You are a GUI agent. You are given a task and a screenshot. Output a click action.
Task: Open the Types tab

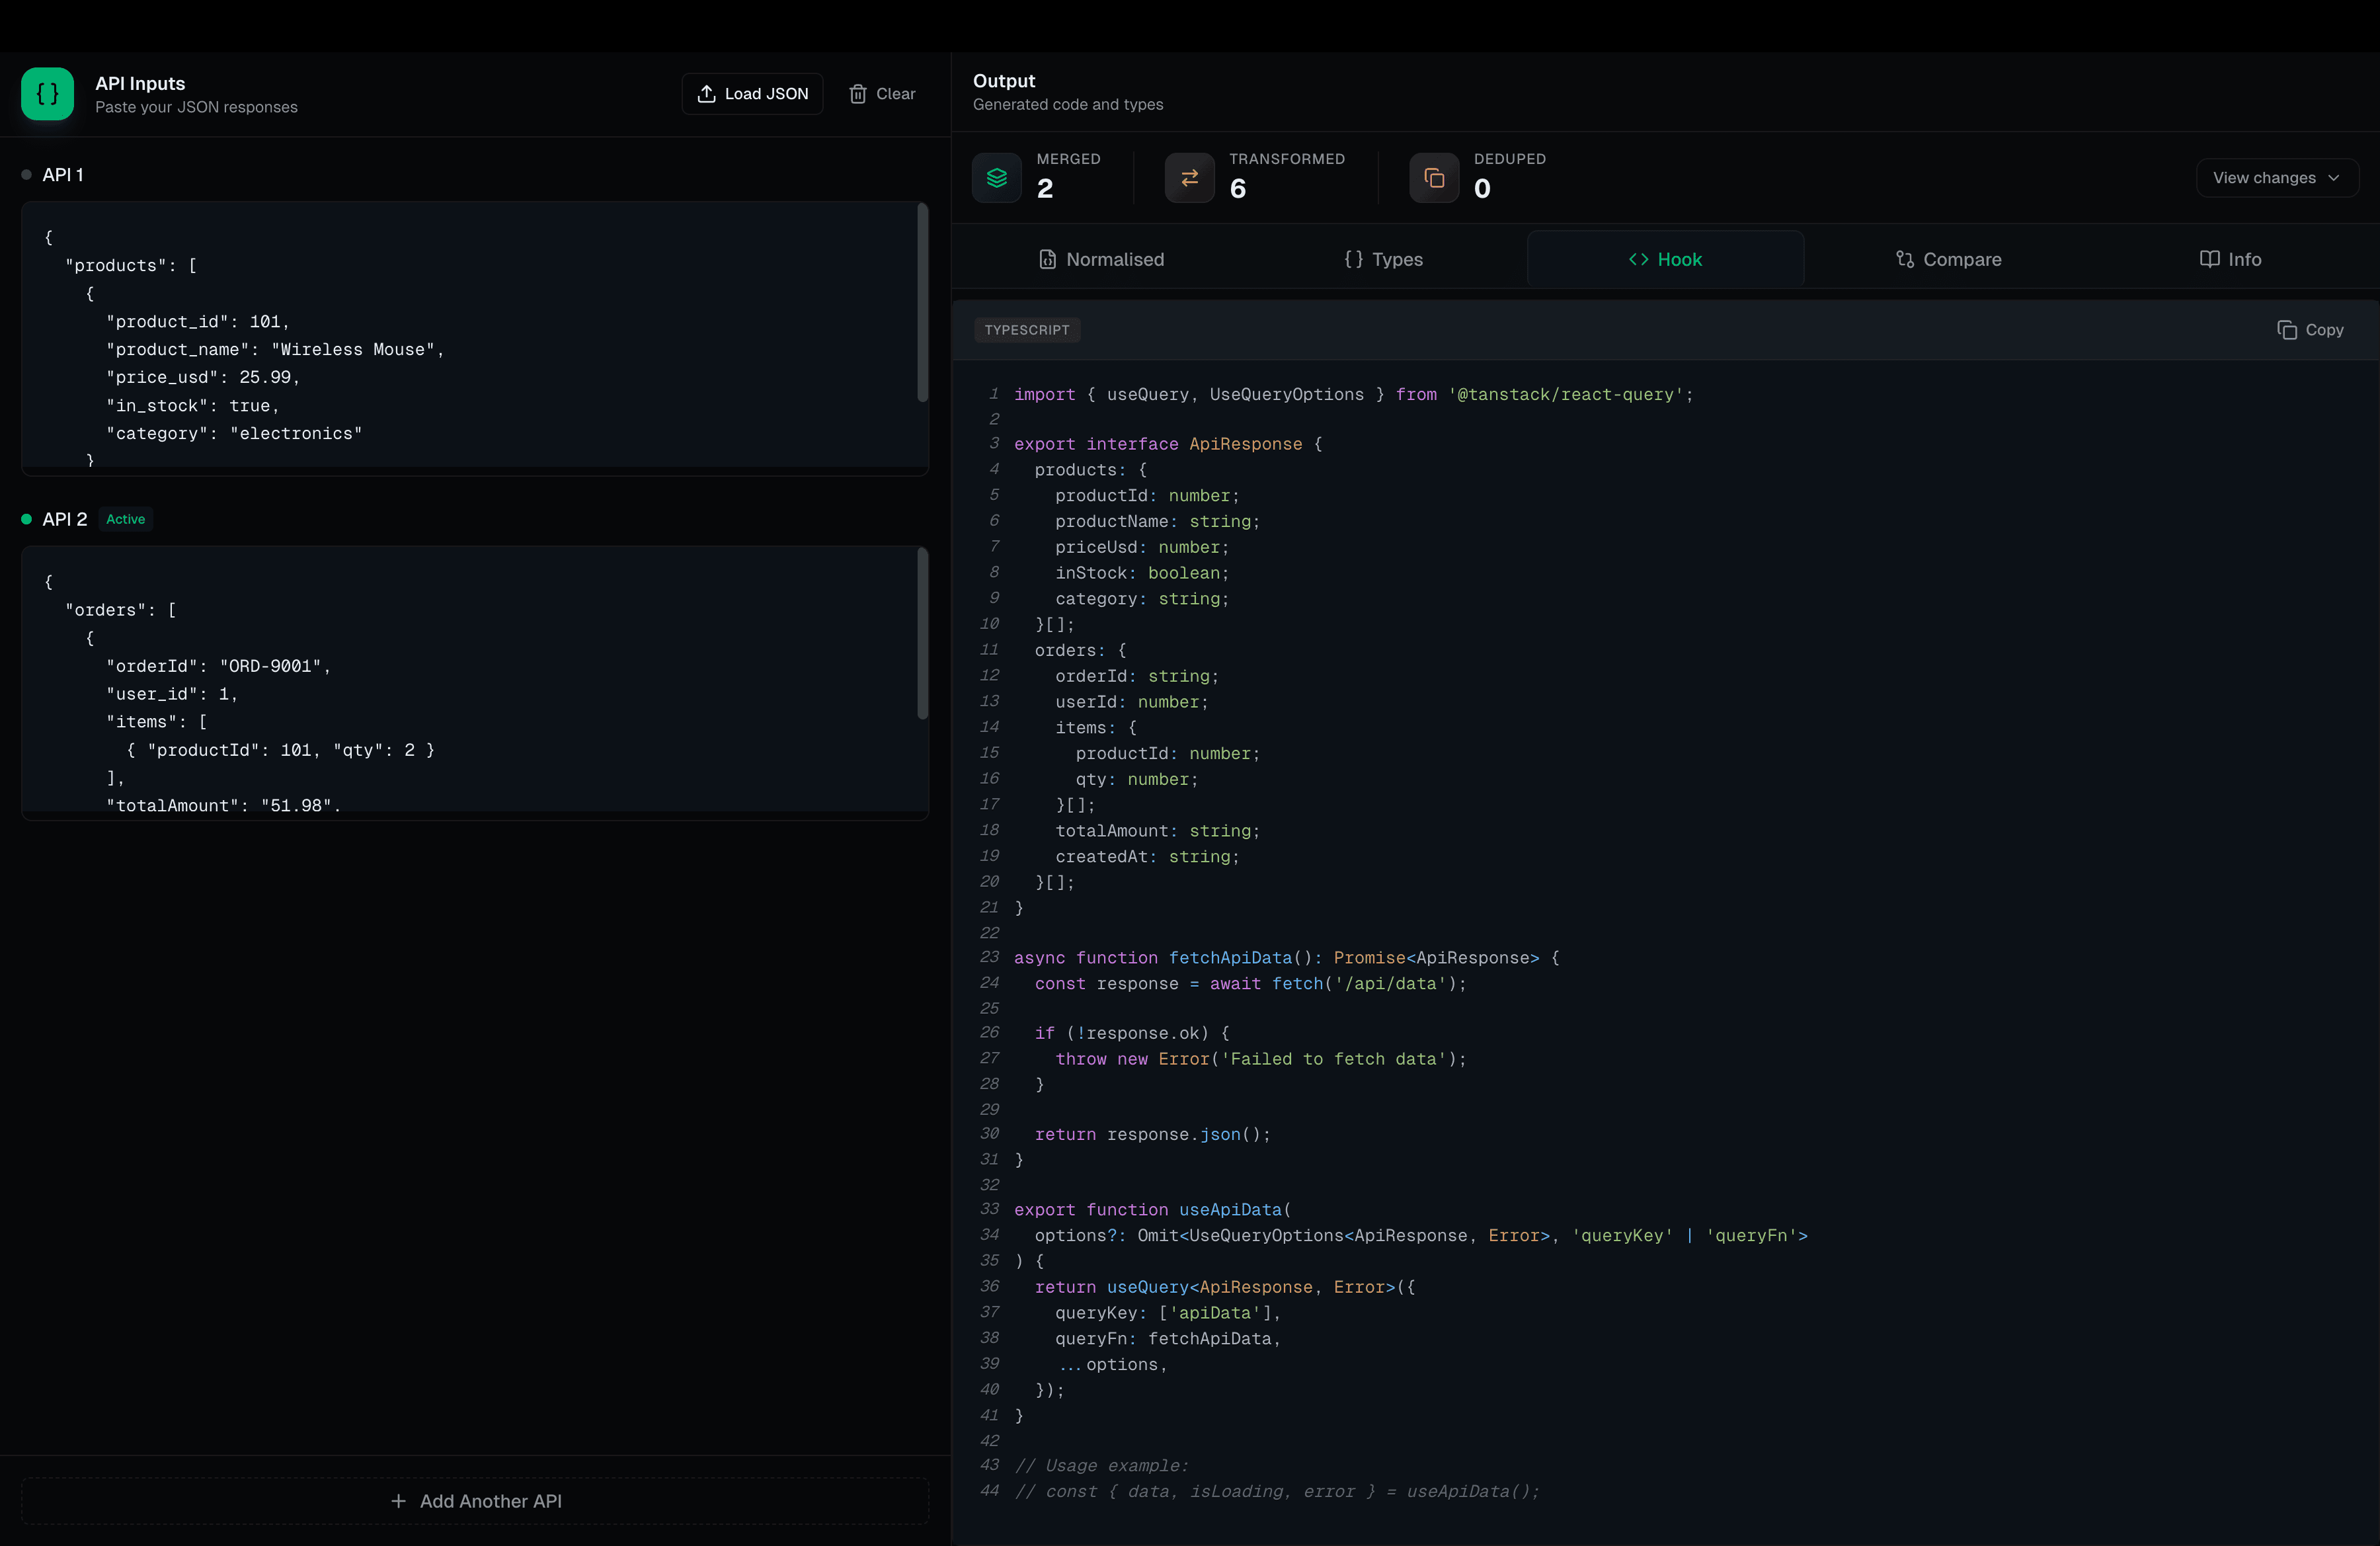pyautogui.click(x=1383, y=260)
